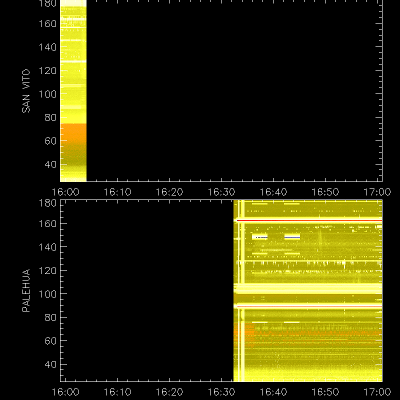Select the 140 tick label on SAN VITO plot
The width and height of the screenshot is (400, 400).
tap(47, 47)
